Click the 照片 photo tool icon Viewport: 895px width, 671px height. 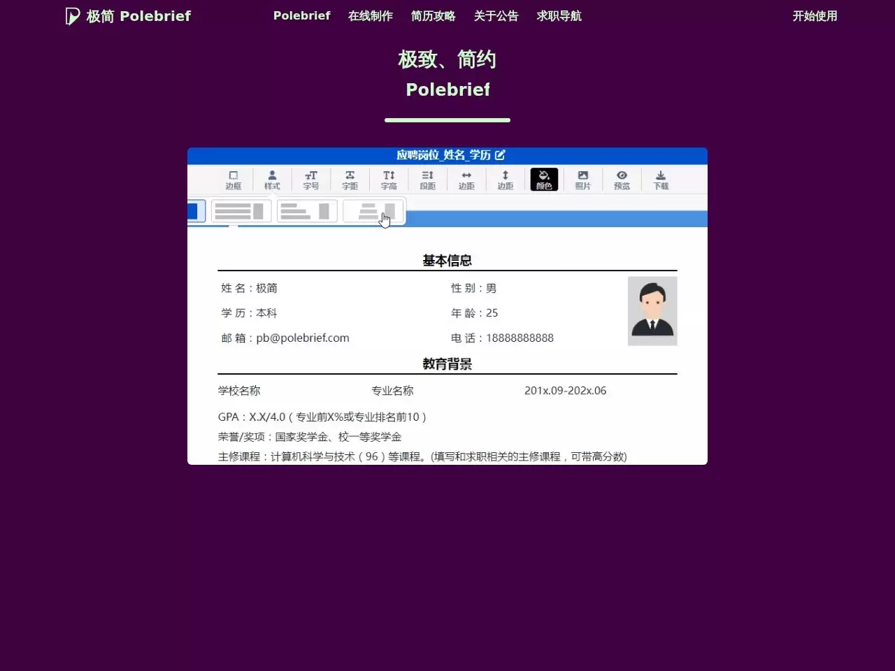coord(583,180)
